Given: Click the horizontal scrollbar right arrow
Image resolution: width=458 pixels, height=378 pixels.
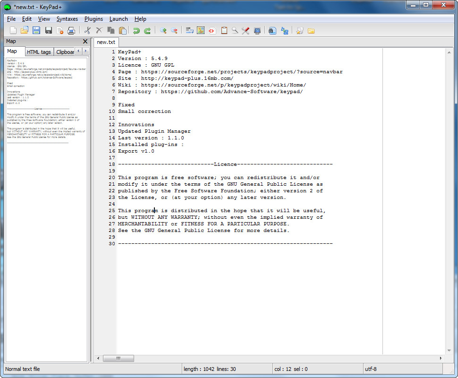Looking at the screenshot, I should pos(441,358).
